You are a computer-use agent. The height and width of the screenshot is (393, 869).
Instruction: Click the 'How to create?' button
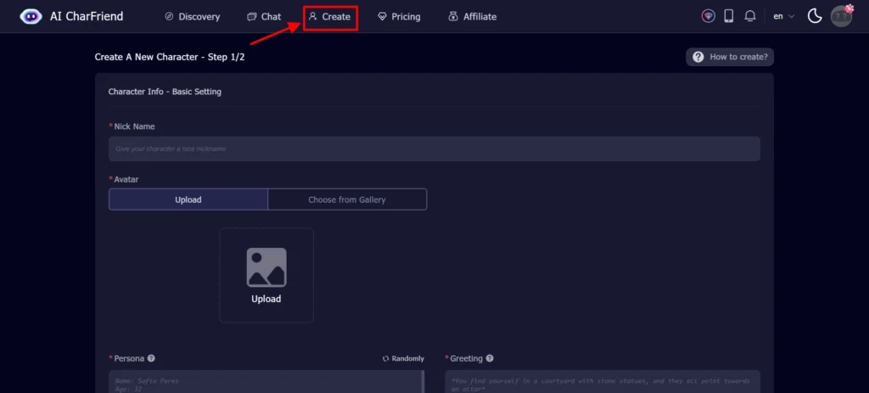coord(730,57)
